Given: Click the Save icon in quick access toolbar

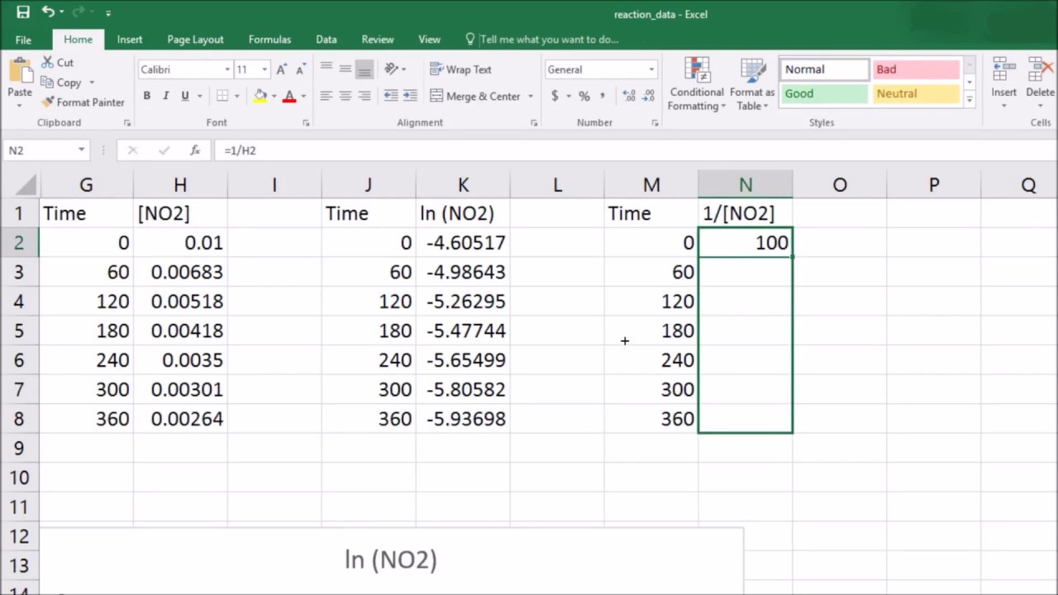Looking at the screenshot, I should point(23,12).
